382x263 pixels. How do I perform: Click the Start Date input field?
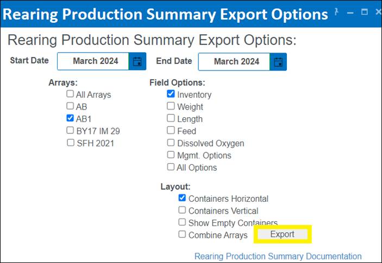(93, 61)
